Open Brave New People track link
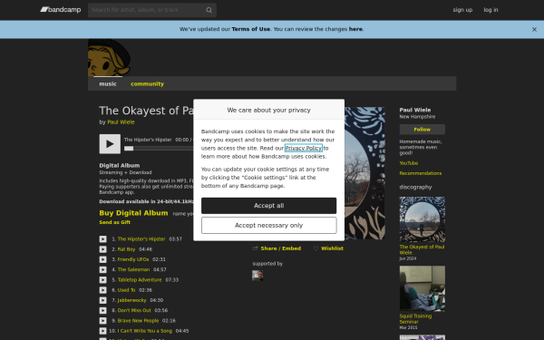The width and height of the screenshot is (544, 340). point(138,321)
